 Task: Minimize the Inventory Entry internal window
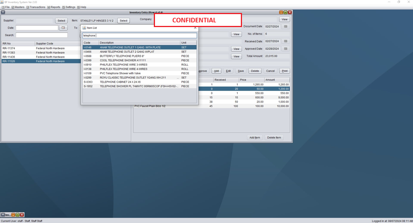(281, 12)
